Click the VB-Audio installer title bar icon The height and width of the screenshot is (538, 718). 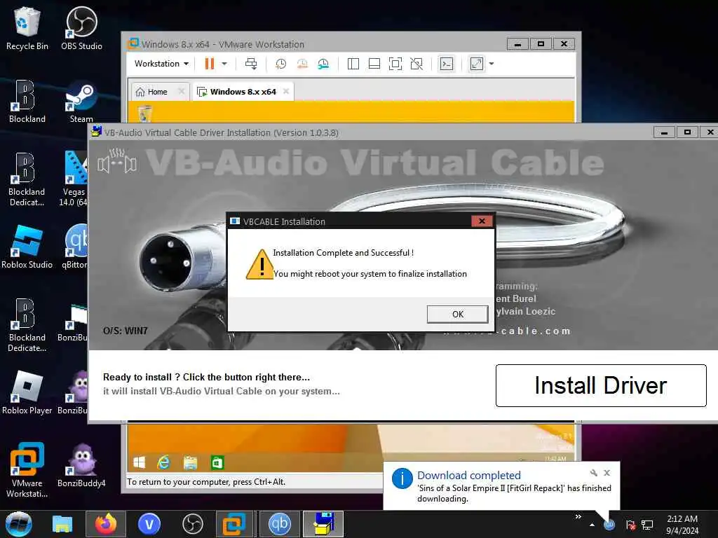coord(96,132)
